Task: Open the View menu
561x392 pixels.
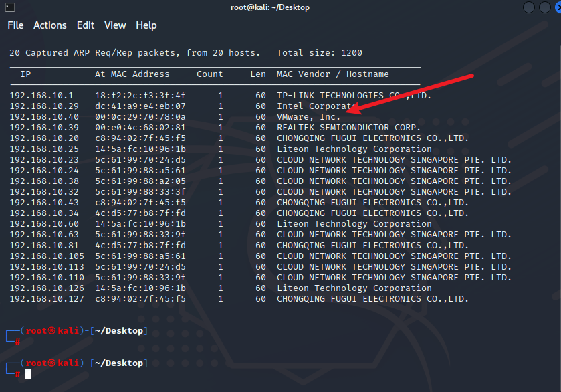Action: coord(115,25)
